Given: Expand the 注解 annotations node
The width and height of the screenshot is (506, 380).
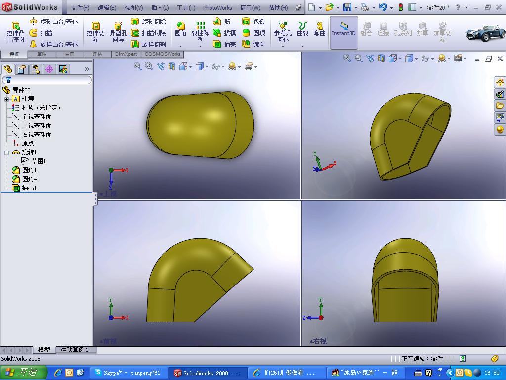Looking at the screenshot, I should (x=6, y=99).
